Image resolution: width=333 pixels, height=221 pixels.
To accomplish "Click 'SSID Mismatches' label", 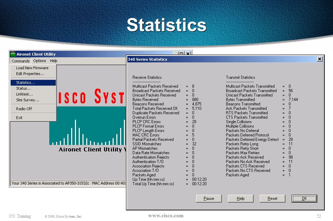I will click(147, 144).
